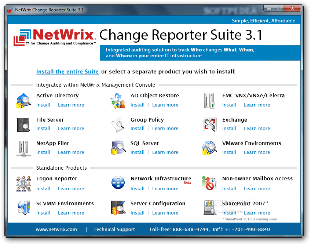The height and width of the screenshot is (245, 311).
Task: Learn more about Non-owner Mailbox Access
Action: click(x=257, y=188)
